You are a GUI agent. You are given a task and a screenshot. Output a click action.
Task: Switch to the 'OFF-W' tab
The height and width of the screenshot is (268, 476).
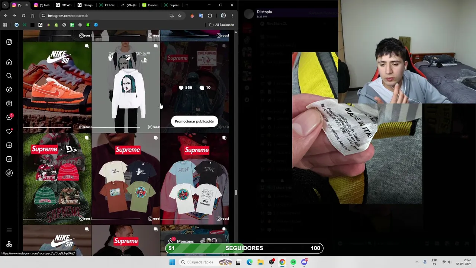107,5
